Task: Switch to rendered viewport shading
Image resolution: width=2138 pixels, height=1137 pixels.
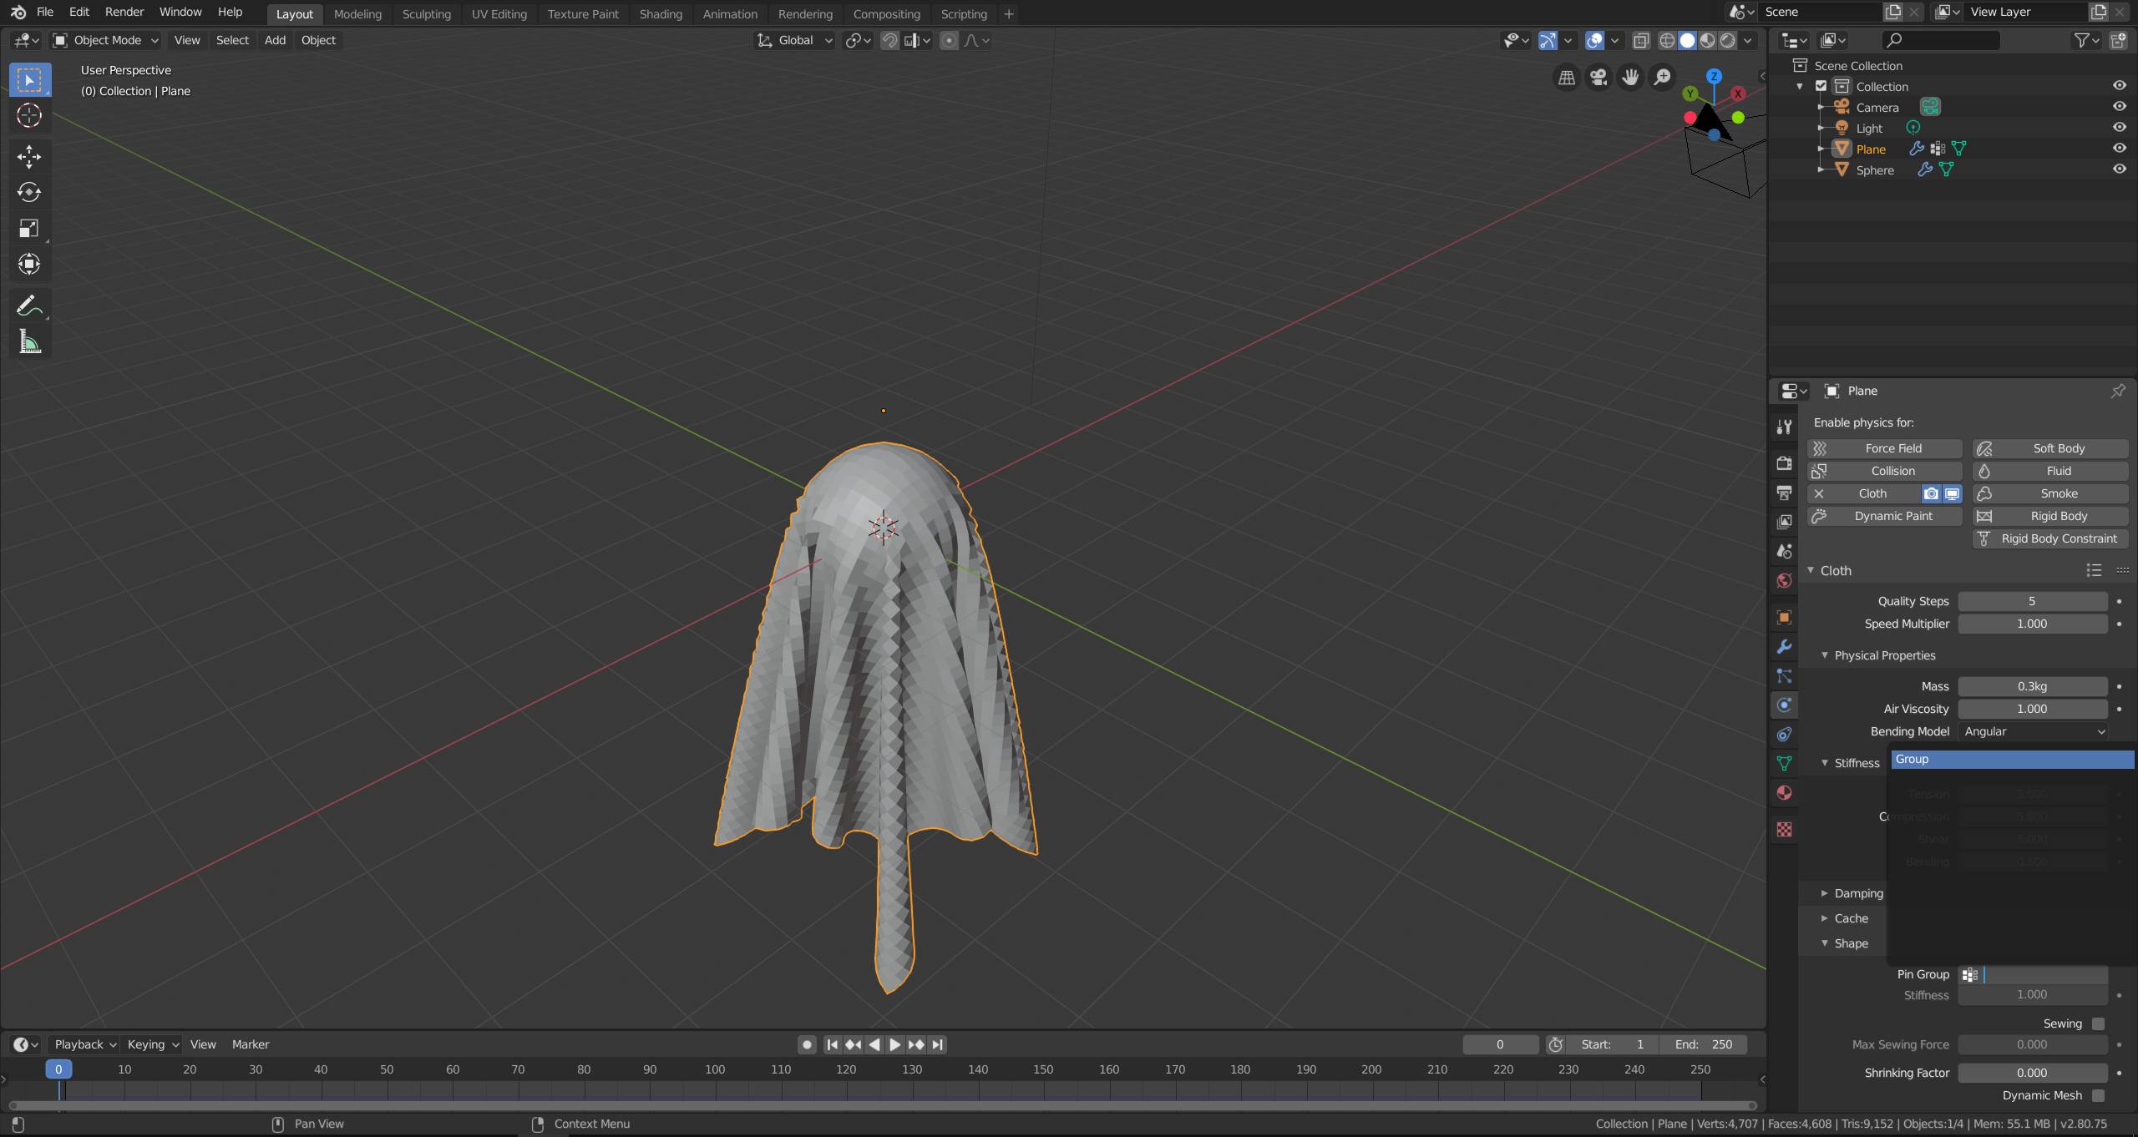Action: coord(1727,40)
